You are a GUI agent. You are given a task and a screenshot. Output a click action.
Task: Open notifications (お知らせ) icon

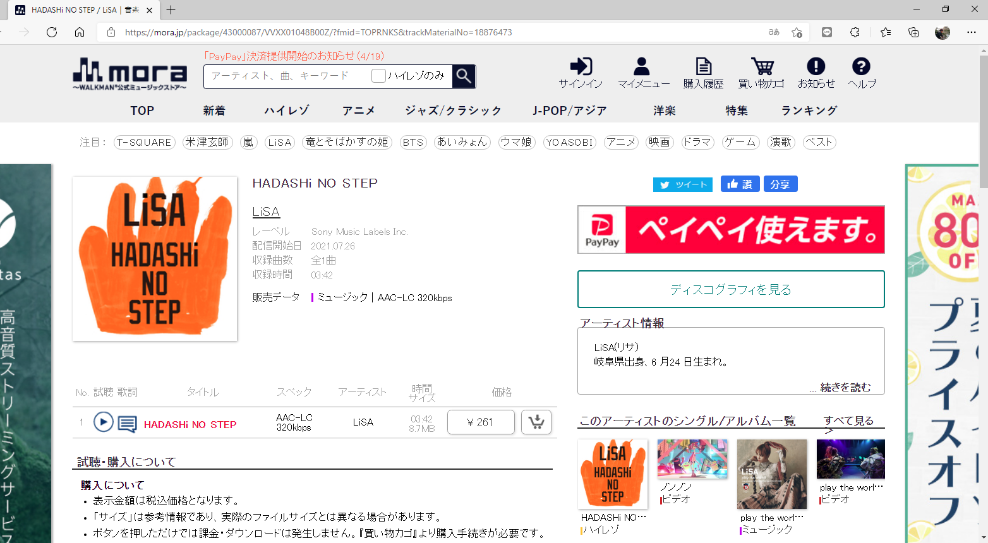[816, 73]
